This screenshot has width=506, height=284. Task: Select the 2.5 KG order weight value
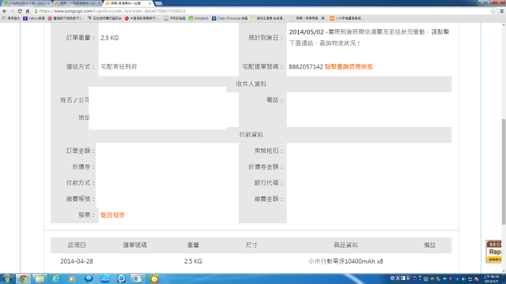[x=110, y=38]
